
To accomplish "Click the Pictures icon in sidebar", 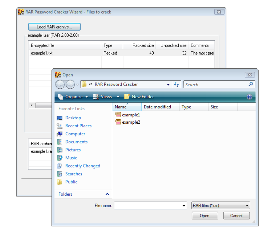I will pos(59,150).
